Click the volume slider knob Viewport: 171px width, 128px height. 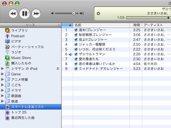(74, 14)
